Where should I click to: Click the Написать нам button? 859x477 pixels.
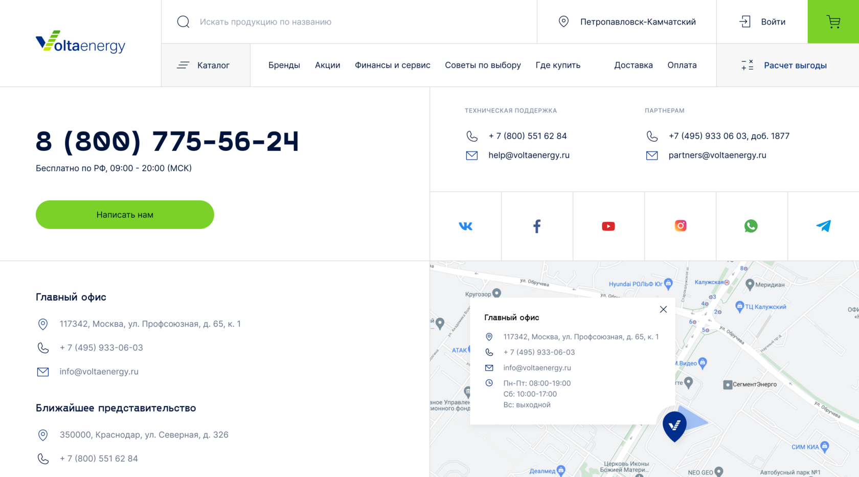click(x=125, y=215)
